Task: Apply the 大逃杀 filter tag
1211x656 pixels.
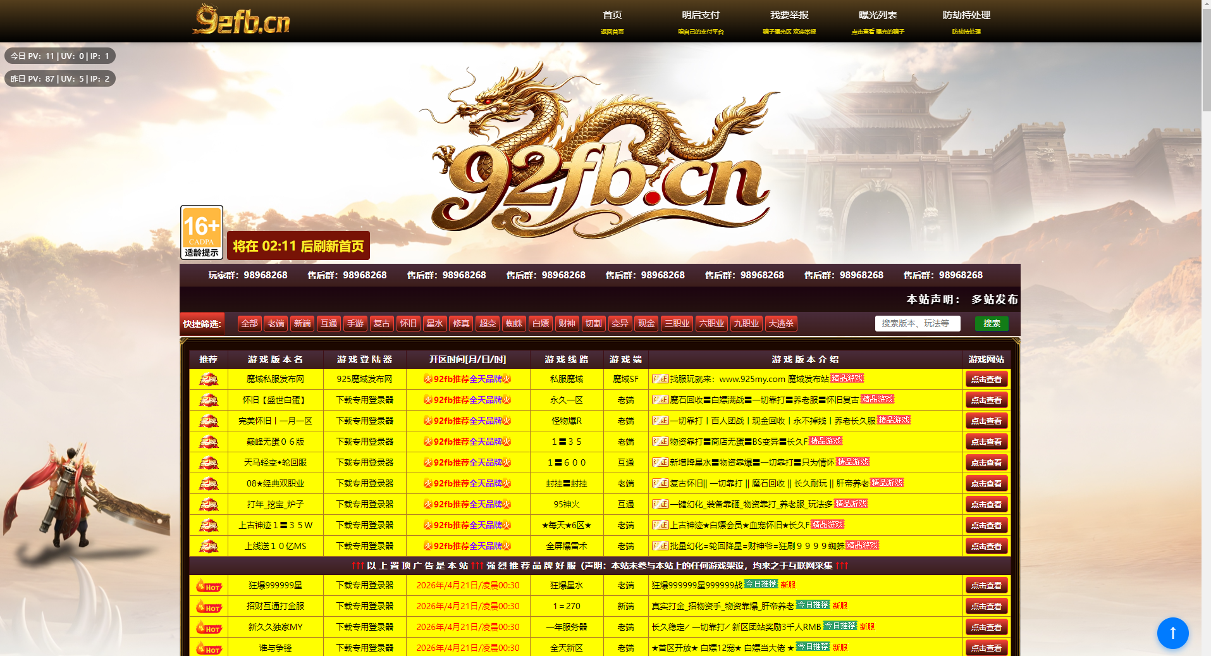Action: [780, 324]
